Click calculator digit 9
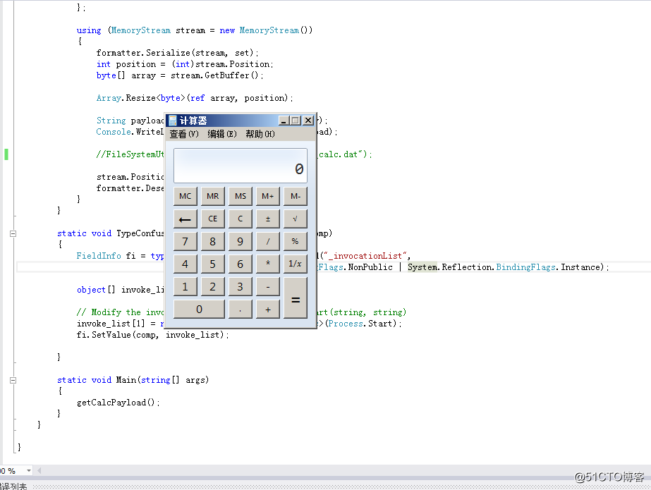 241,241
